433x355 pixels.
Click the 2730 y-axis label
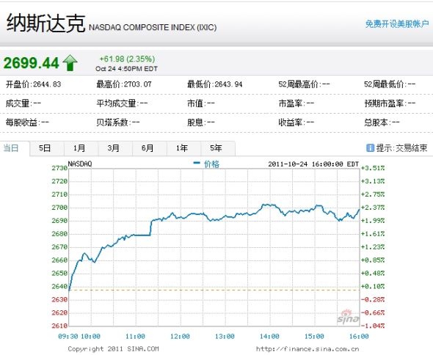(x=59, y=168)
